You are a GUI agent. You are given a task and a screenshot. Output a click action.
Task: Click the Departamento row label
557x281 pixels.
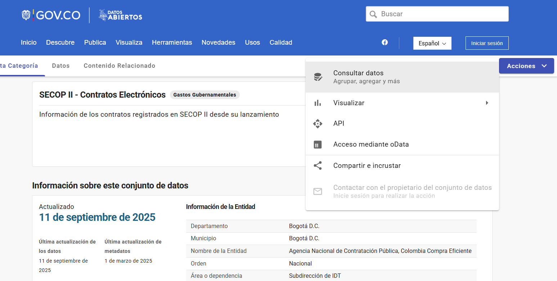coord(209,226)
